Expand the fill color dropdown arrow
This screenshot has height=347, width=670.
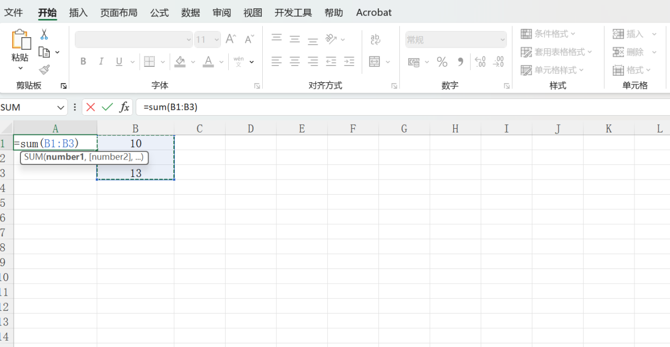193,62
